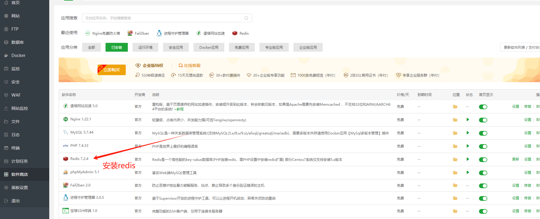Click phpMyAdmin running status play icon
The width and height of the screenshot is (540, 219).
pyautogui.click(x=468, y=172)
